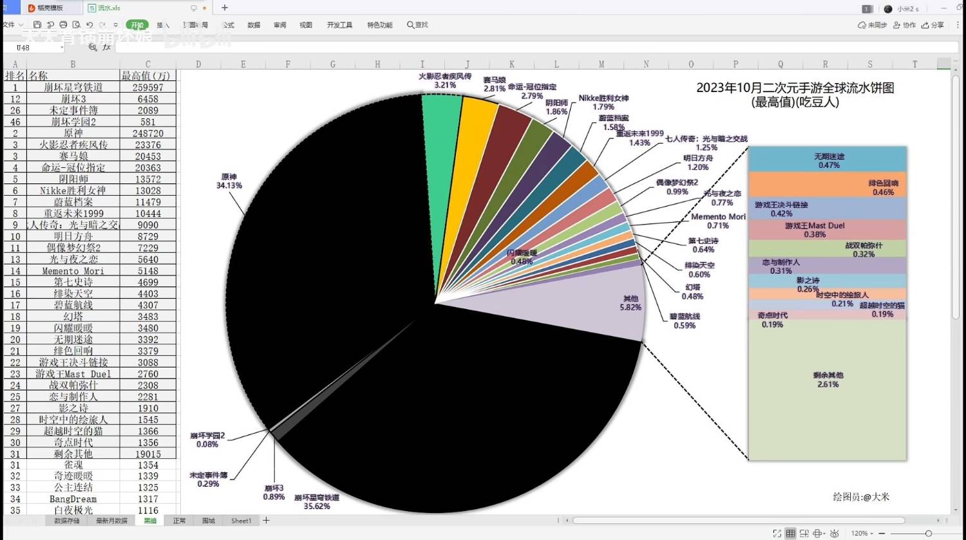Open the 数据 ribbon tab
The image size is (966, 540).
pos(254,25)
